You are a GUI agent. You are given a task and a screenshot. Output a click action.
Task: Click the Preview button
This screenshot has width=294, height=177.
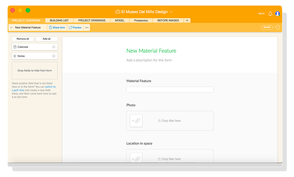point(75,28)
